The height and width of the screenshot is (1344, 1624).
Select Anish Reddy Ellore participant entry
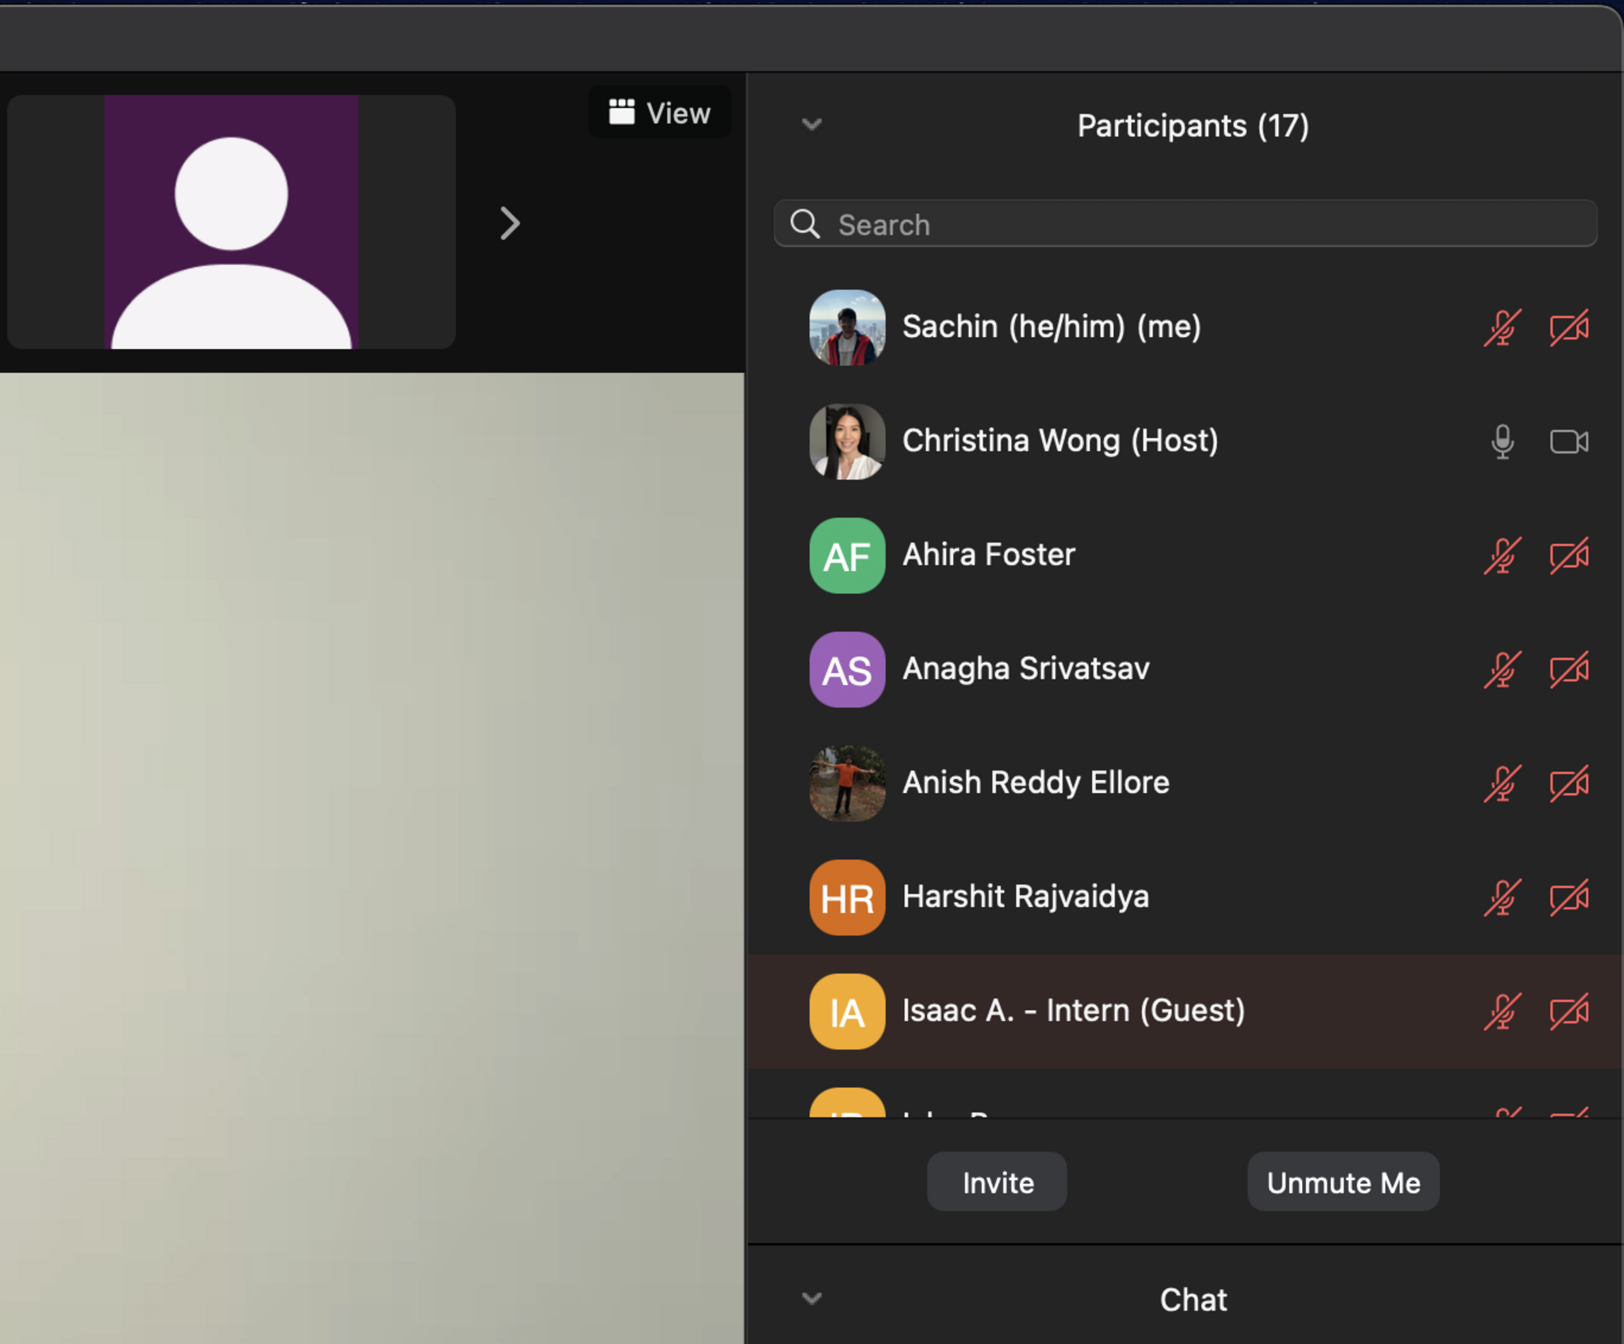tap(1036, 783)
